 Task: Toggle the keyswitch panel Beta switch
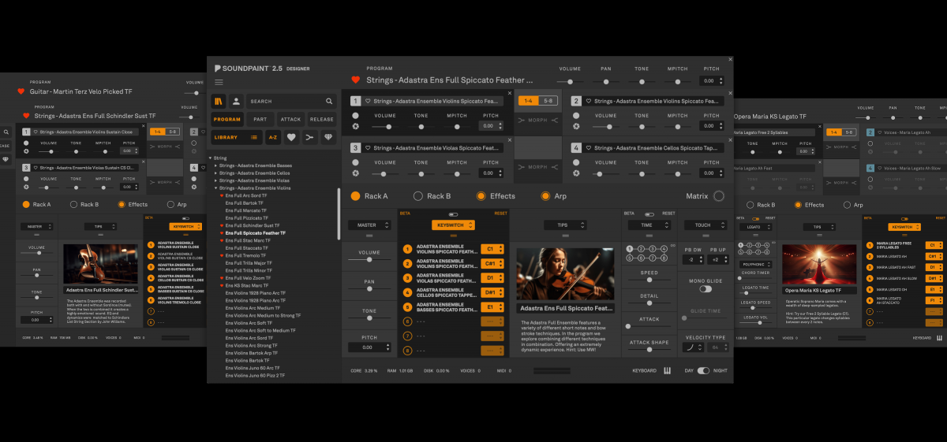(453, 214)
